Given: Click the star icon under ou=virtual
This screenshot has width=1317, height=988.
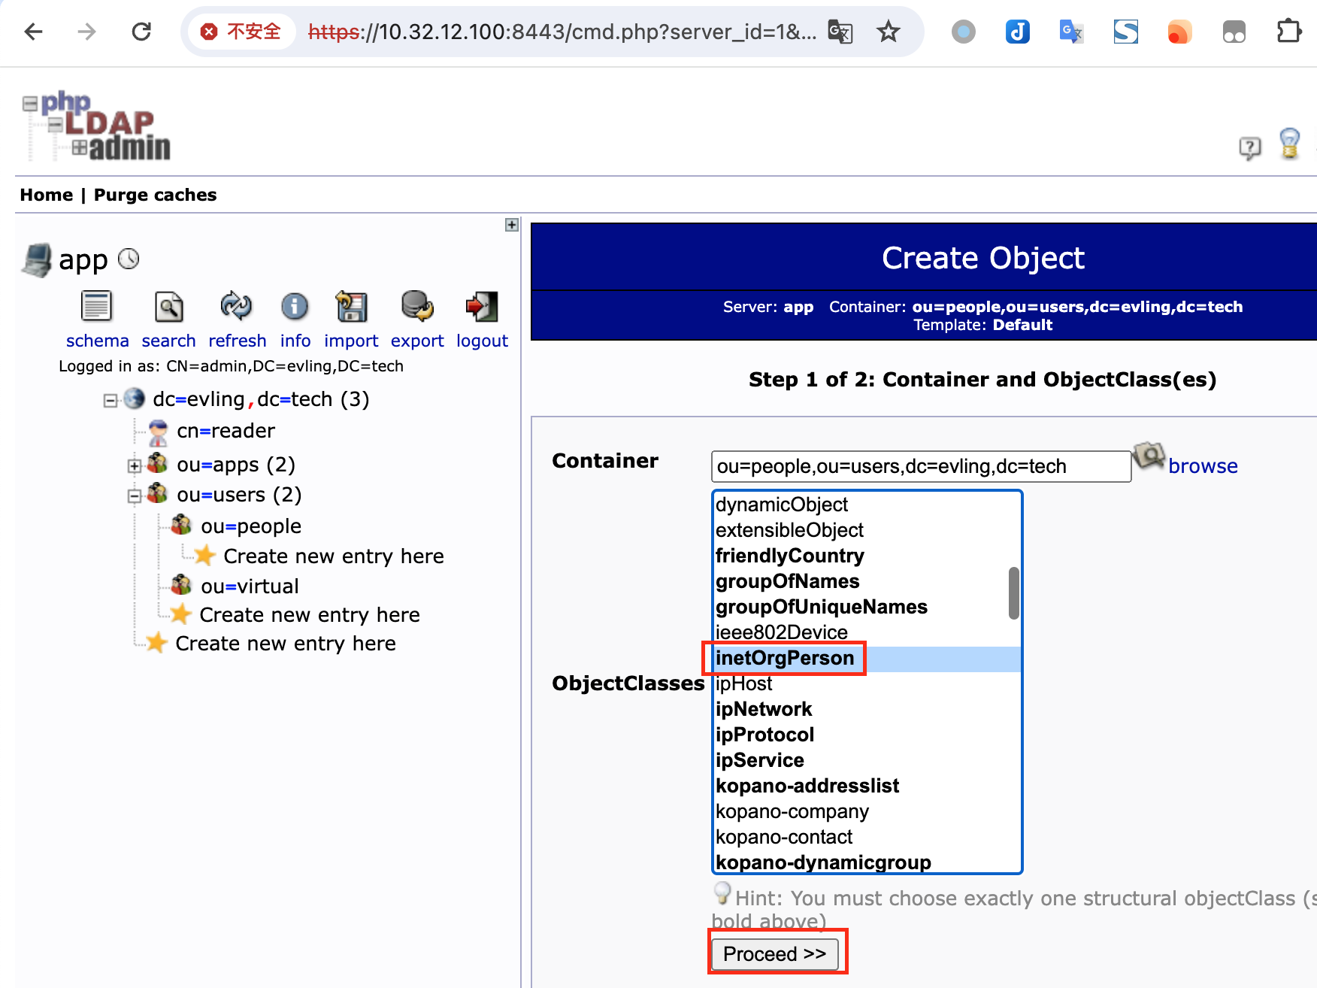Looking at the screenshot, I should (180, 614).
